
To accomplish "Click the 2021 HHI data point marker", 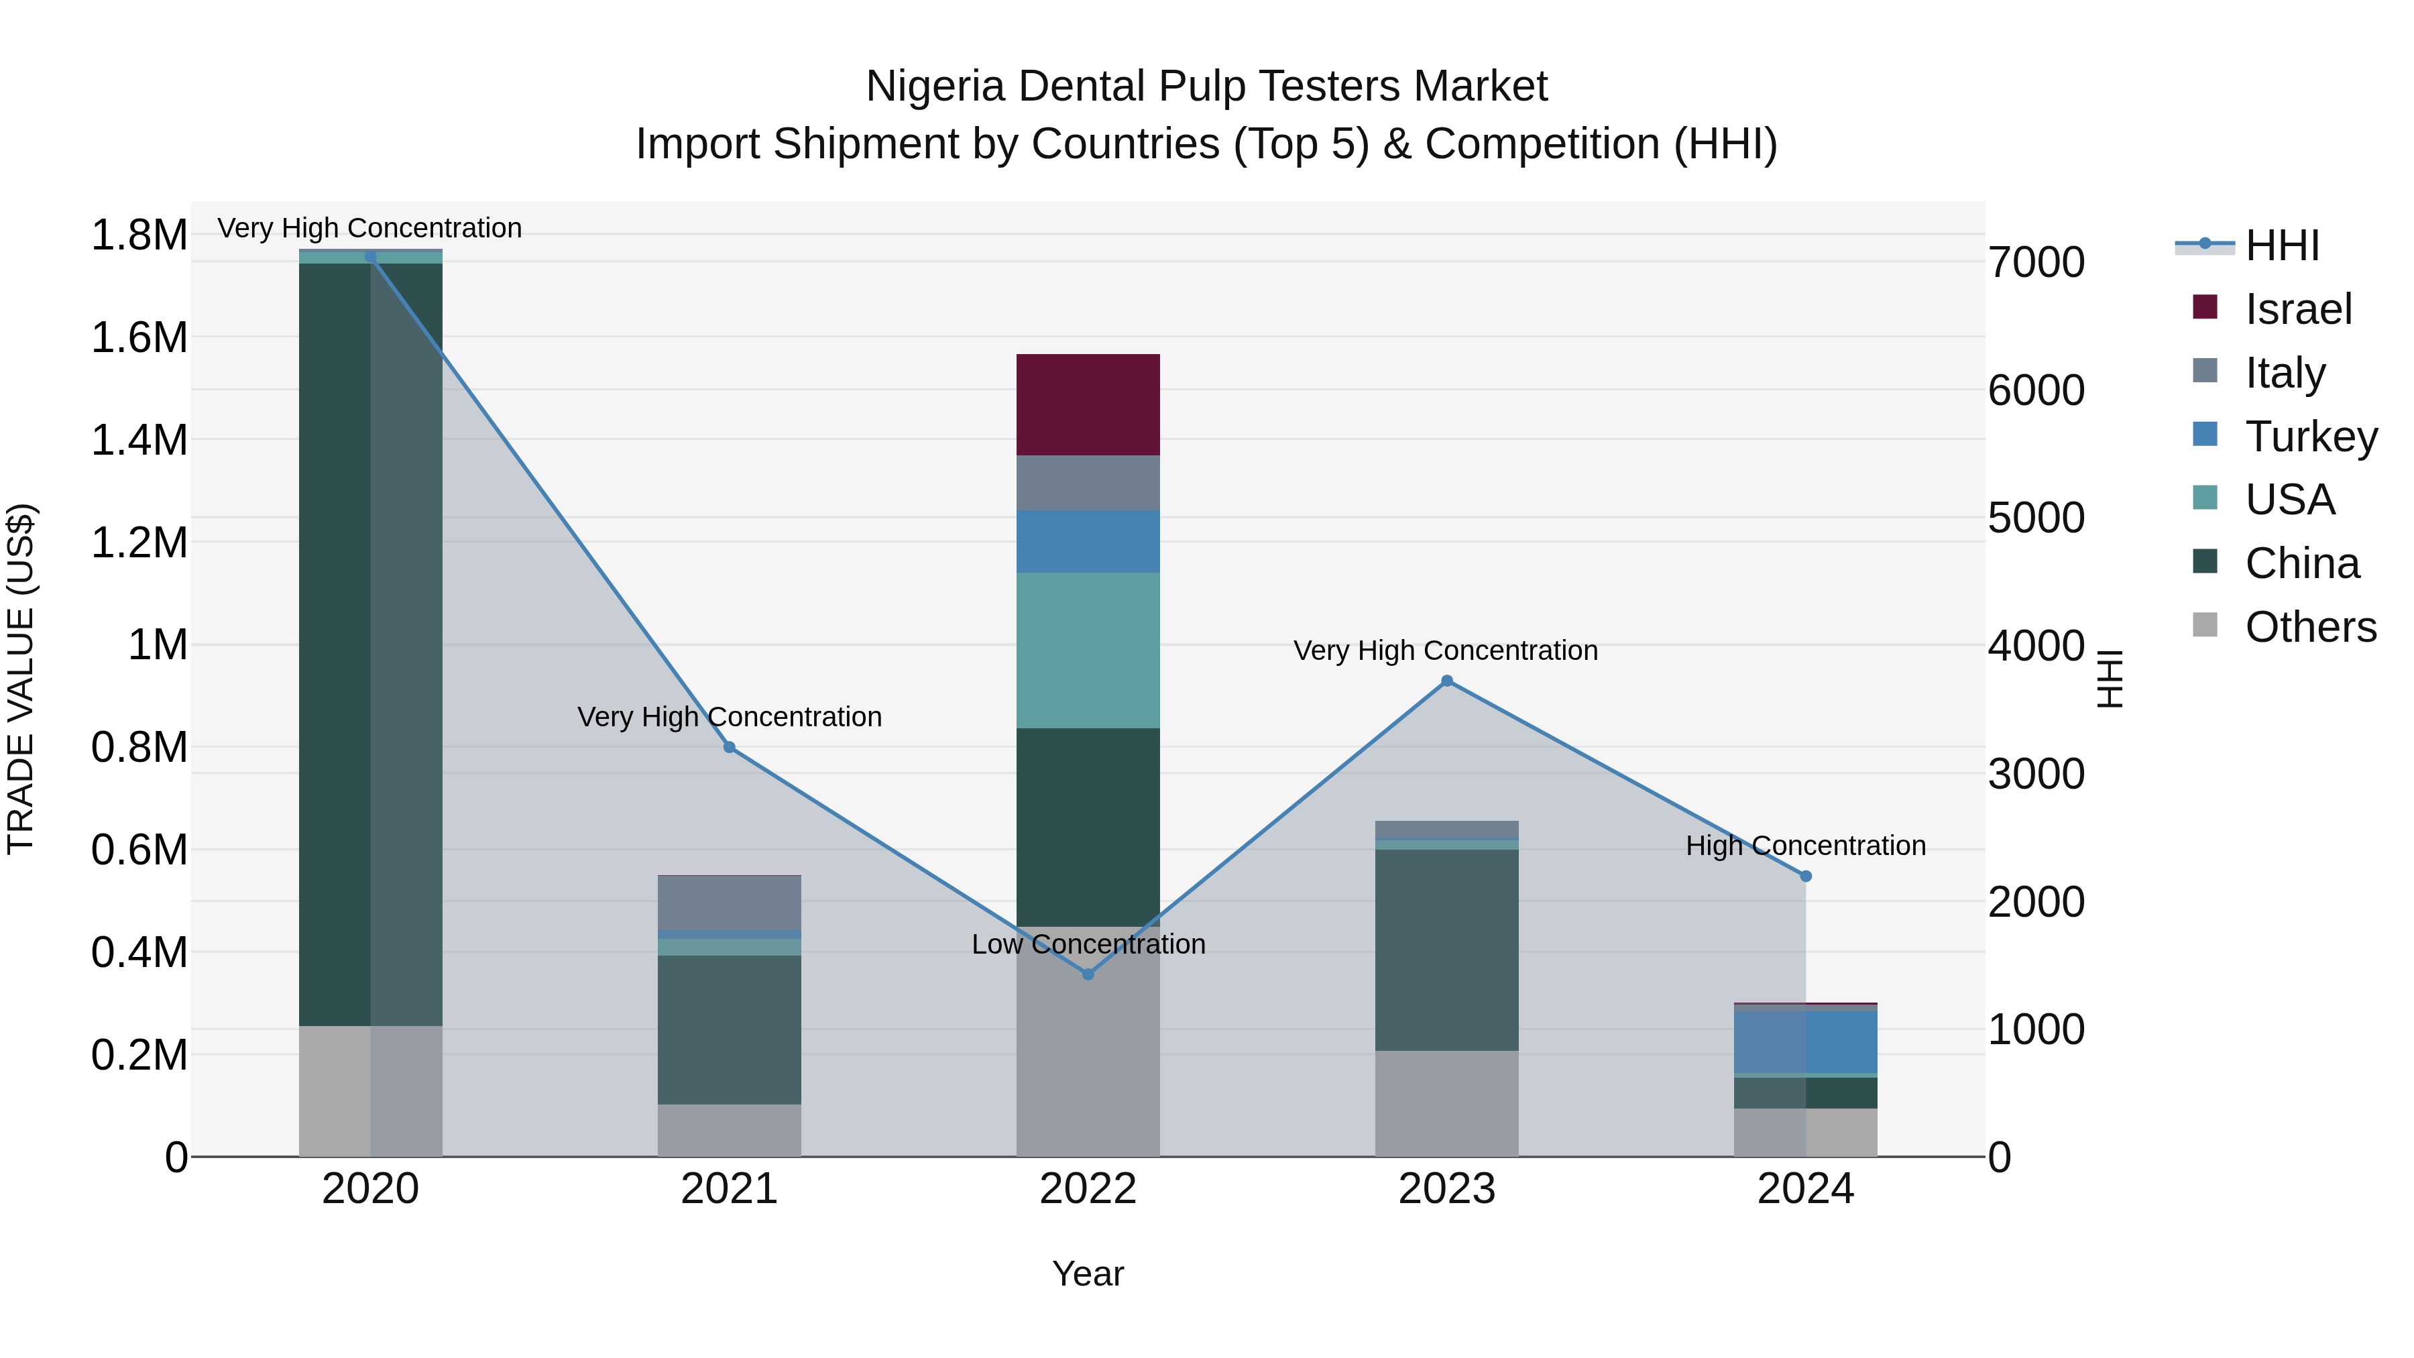I will point(729,747).
